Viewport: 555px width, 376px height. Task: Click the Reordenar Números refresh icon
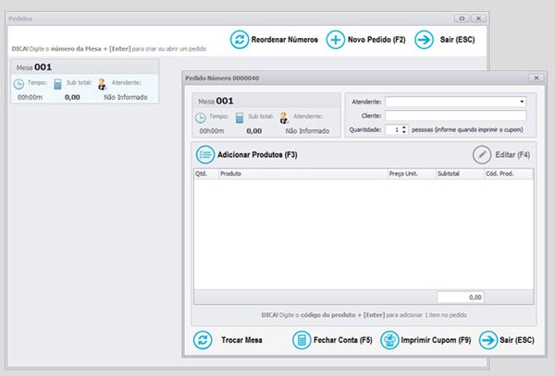click(x=240, y=40)
